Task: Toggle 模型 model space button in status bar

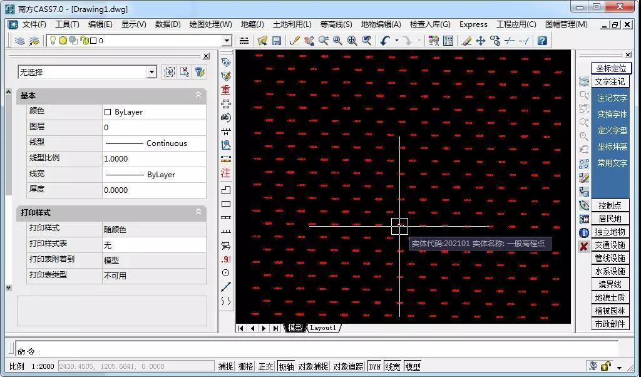Action: (x=413, y=366)
